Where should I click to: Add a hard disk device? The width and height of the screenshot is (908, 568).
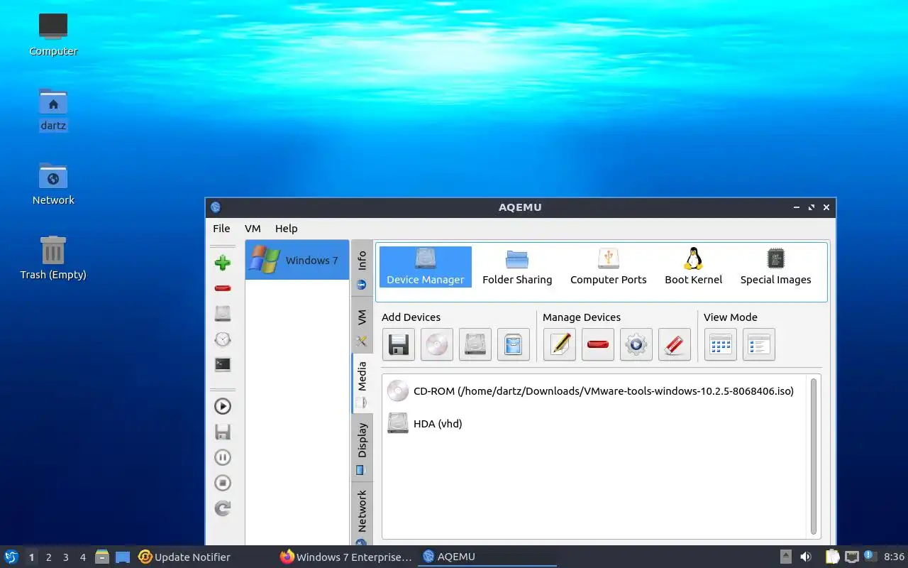475,344
